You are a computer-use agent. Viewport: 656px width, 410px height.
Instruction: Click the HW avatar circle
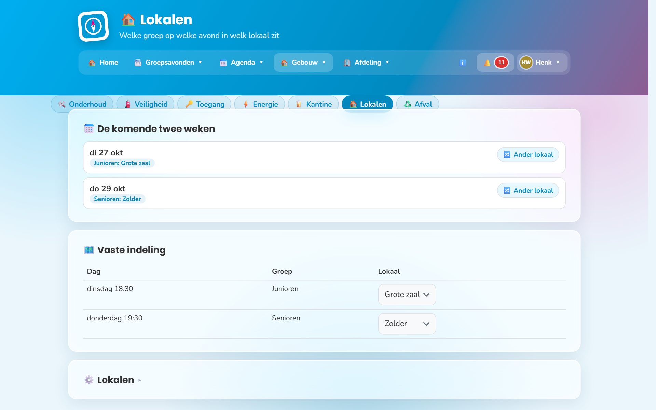pyautogui.click(x=526, y=63)
